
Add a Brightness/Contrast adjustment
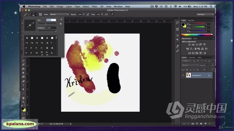pyautogui.click(x=189, y=45)
